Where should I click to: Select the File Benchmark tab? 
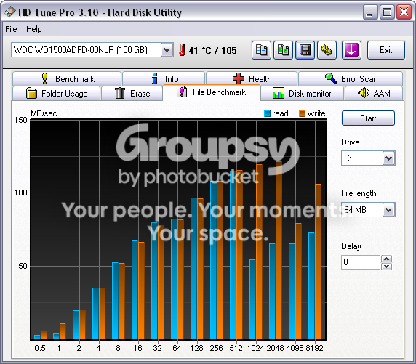click(212, 92)
